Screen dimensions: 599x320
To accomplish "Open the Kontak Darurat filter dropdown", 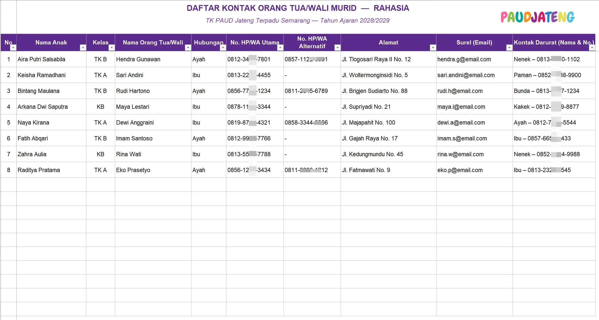I will pos(592,47).
